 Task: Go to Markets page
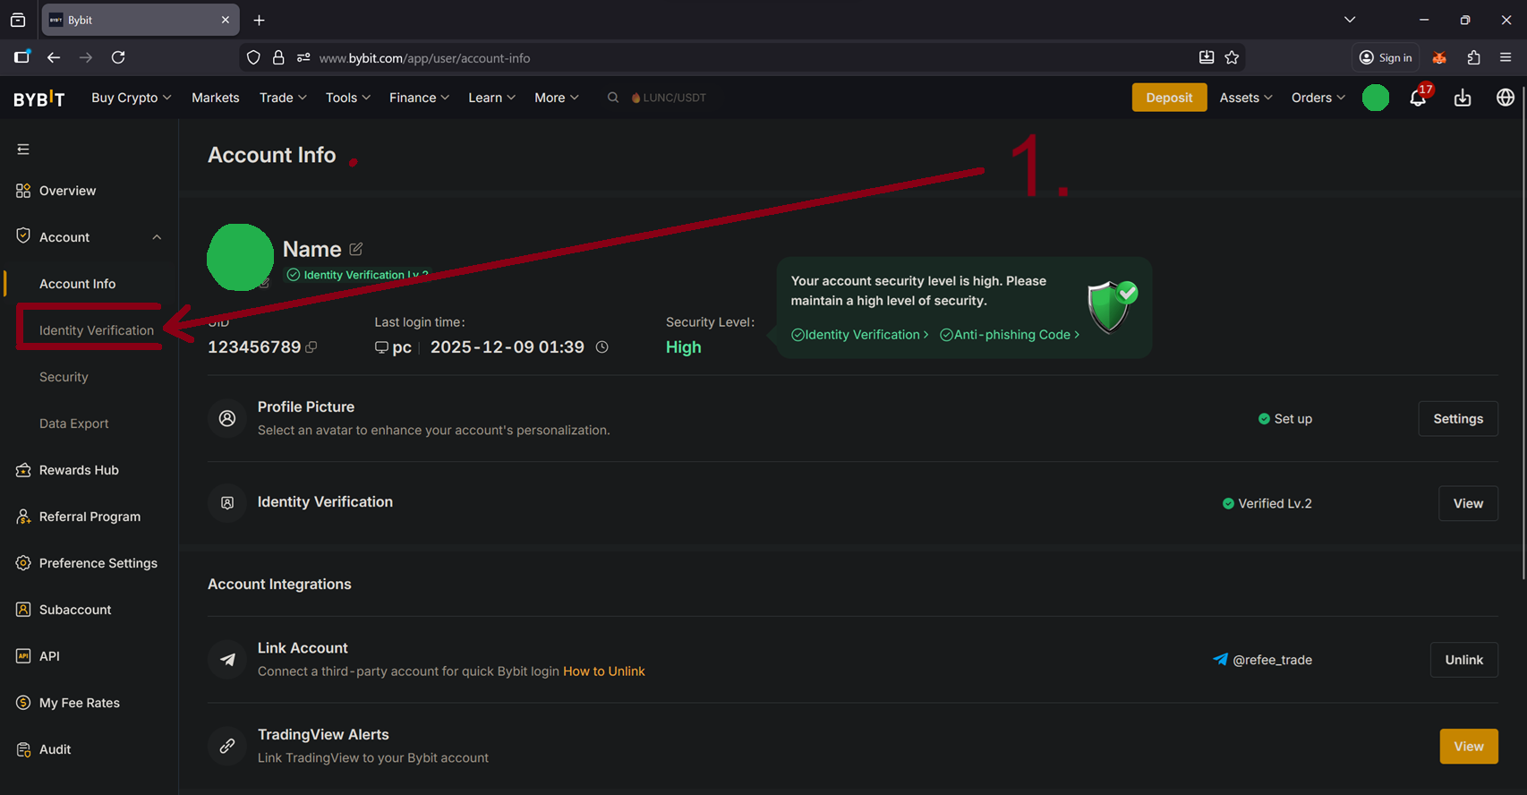[215, 98]
